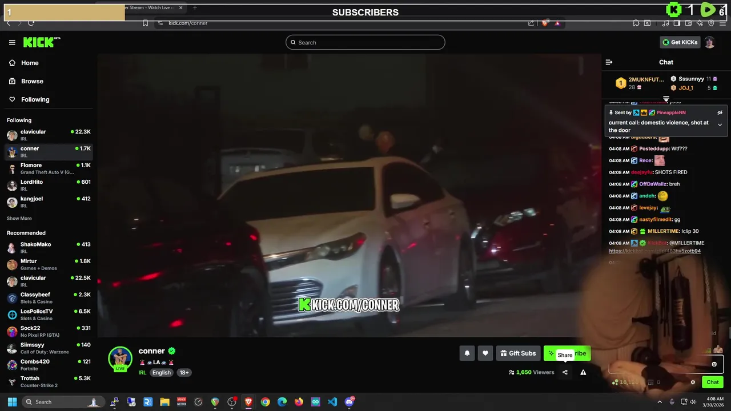Viewport: 731px width, 411px height.
Task: Open Google Chrome from taskbar
Action: coord(265,402)
